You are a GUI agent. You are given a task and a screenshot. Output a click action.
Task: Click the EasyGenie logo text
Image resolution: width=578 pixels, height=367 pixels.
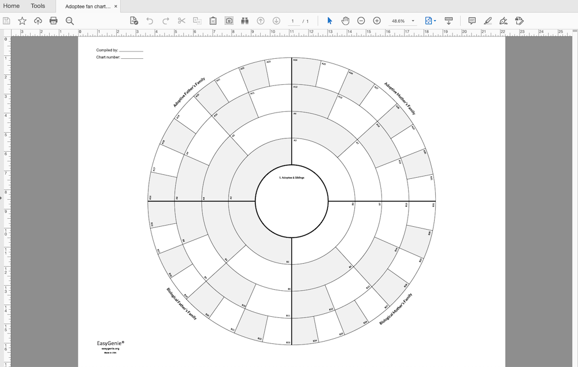pos(110,343)
